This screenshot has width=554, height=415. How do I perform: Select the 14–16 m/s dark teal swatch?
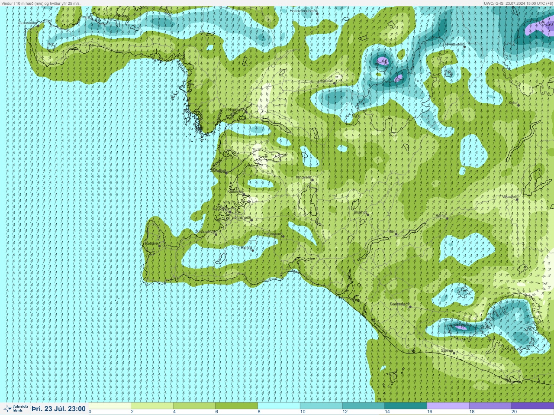tap(406, 406)
